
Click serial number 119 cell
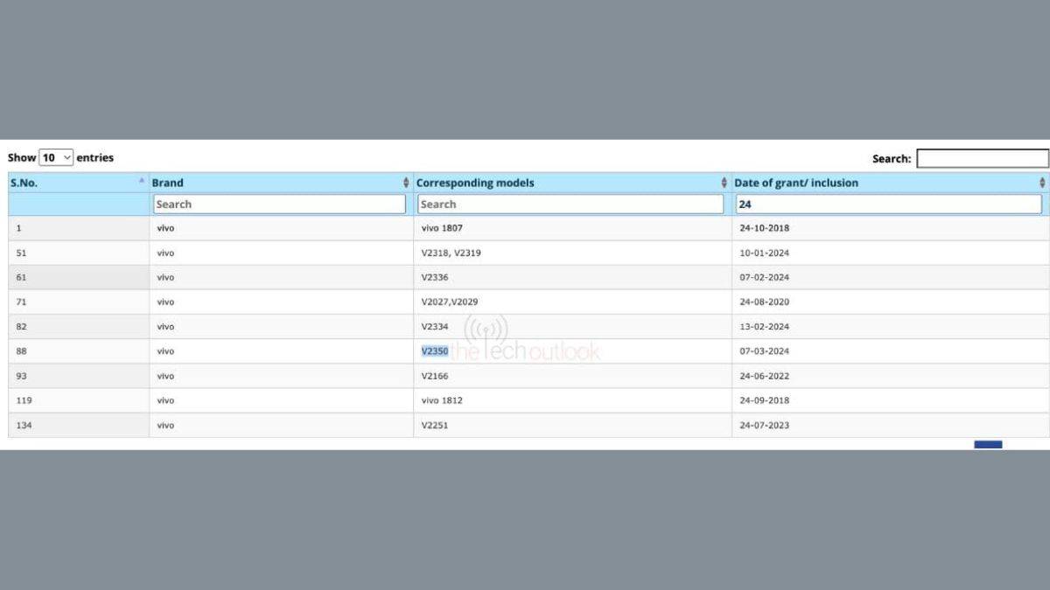tap(79, 400)
